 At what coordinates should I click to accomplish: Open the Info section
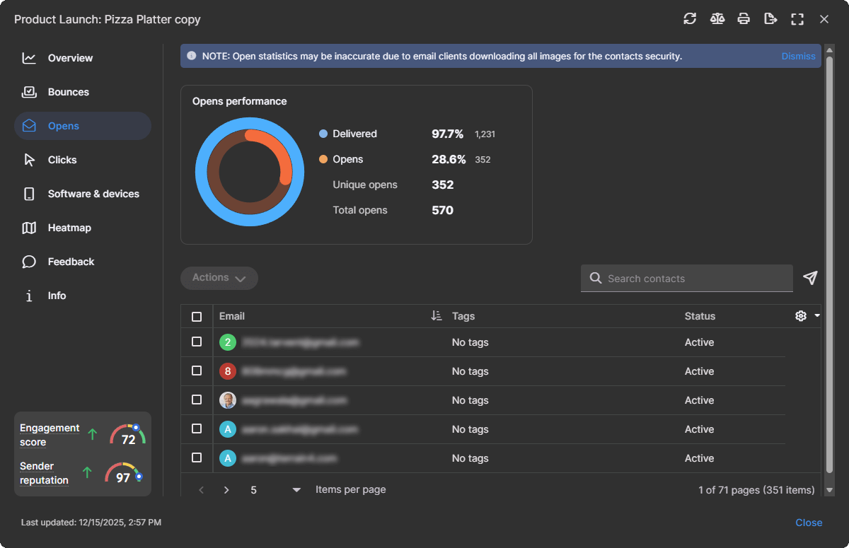coord(57,296)
